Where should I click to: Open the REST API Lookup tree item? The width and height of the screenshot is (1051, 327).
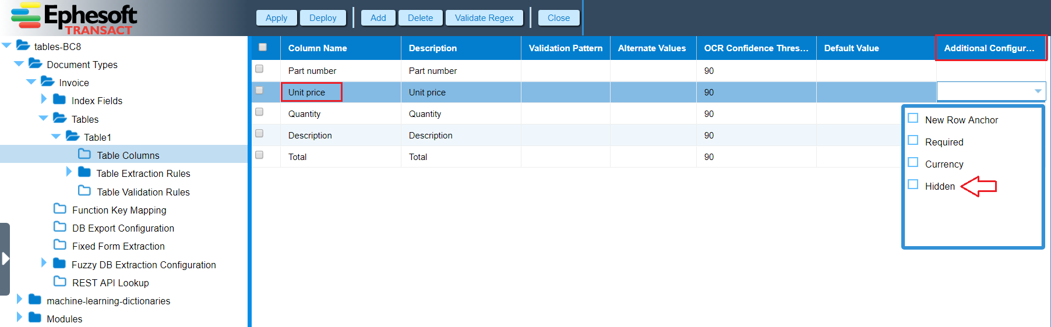(111, 283)
